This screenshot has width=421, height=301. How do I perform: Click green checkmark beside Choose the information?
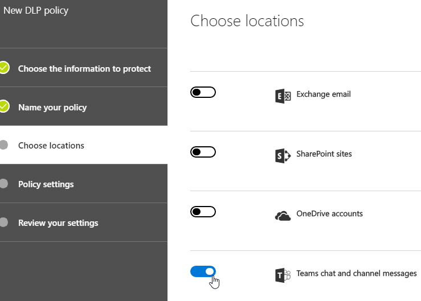coord(4,68)
